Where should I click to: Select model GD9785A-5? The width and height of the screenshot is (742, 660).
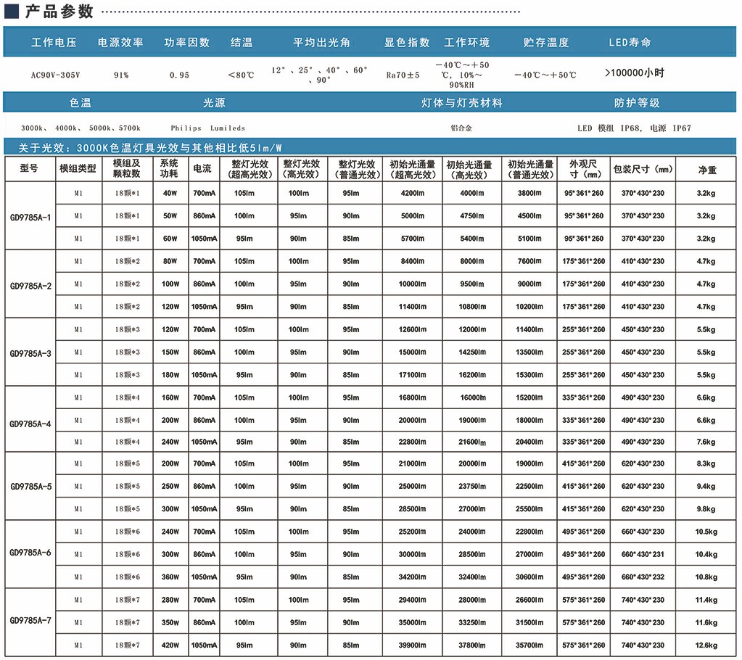pos(30,487)
